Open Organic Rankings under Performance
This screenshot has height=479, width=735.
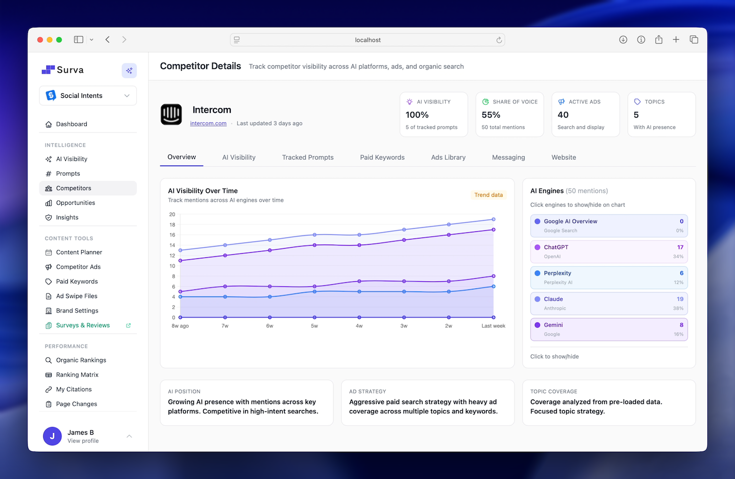click(x=81, y=360)
